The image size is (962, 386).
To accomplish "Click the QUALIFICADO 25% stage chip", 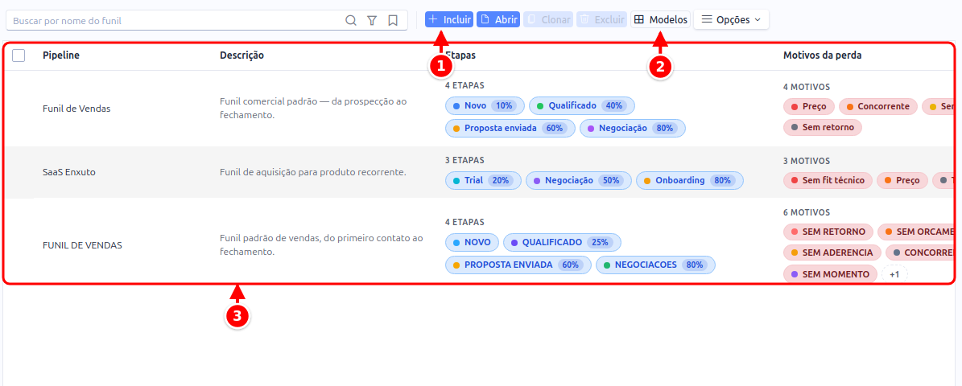I will 562,243.
